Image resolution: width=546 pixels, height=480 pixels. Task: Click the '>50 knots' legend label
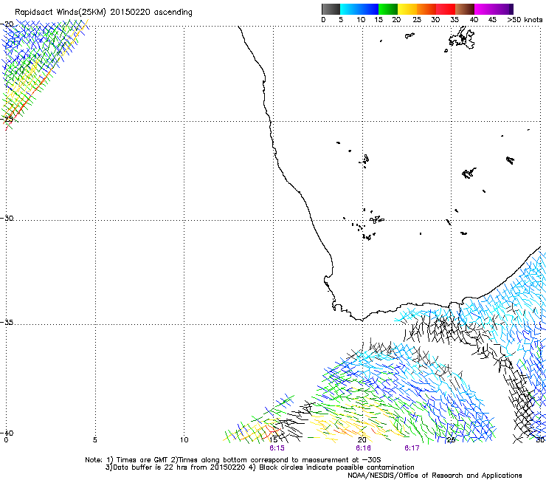coord(525,20)
